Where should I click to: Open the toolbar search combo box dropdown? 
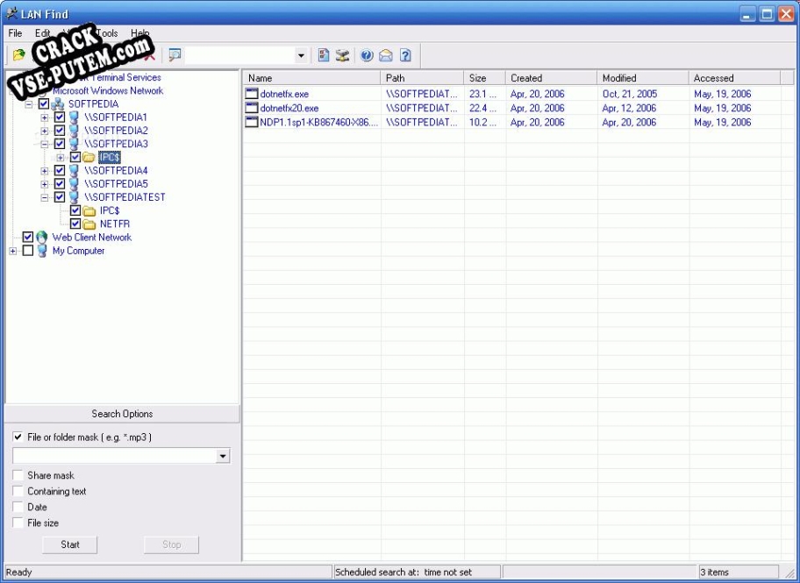[x=301, y=55]
